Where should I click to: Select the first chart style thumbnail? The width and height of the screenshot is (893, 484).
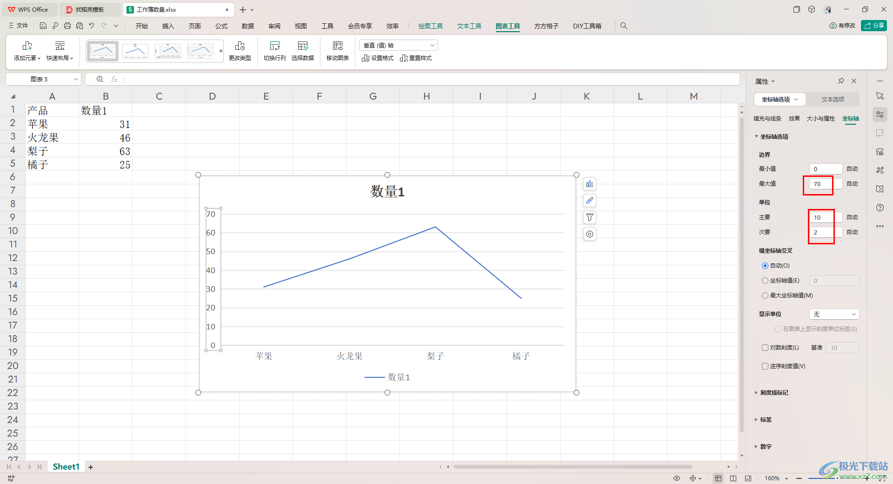[x=102, y=51]
